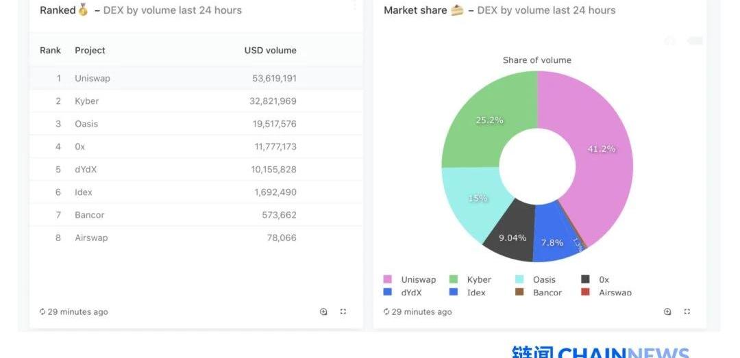This screenshot has width=740, height=358.
Task: Click the Market share 29 minutes ago text
Action: pos(421,311)
